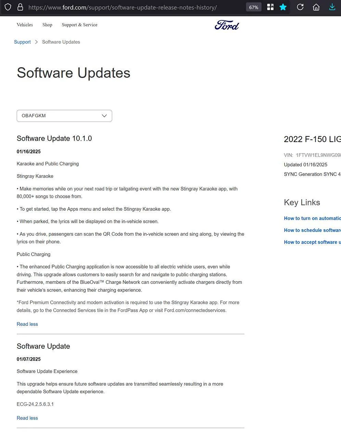Click the Ford logo
The width and height of the screenshot is (341, 444).
coord(227,25)
